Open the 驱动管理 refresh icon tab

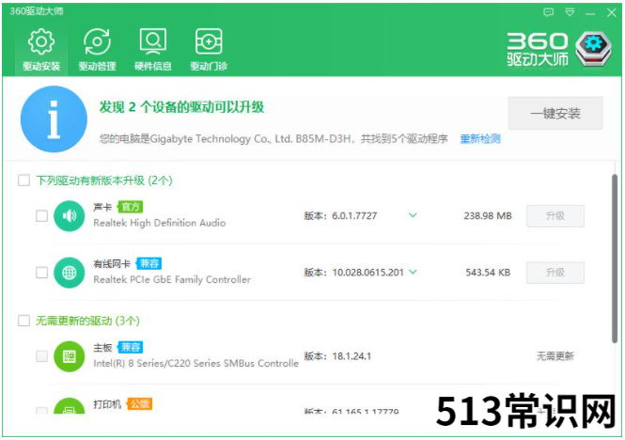point(97,50)
